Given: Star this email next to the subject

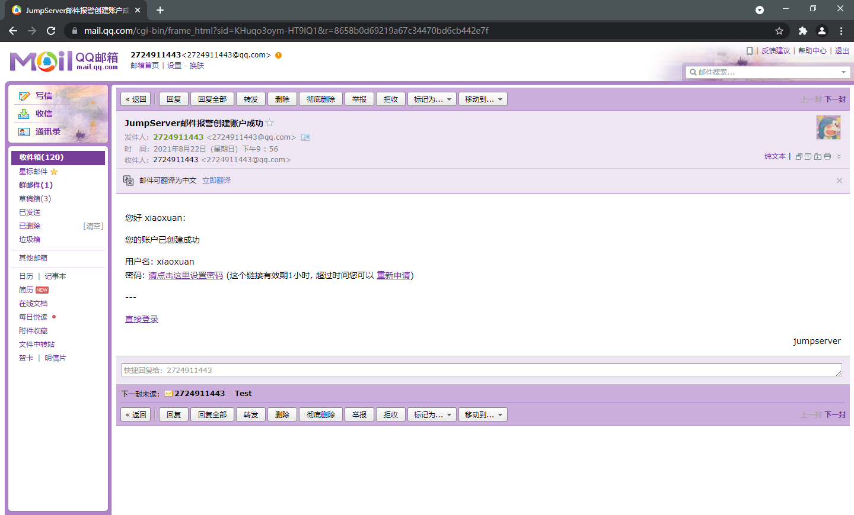Looking at the screenshot, I should (270, 123).
